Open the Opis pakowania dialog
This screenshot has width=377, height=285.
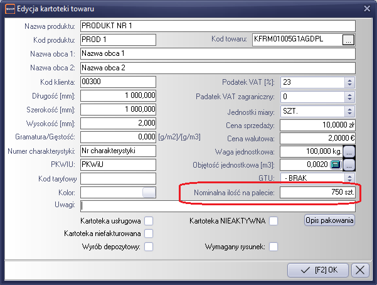coord(330,220)
